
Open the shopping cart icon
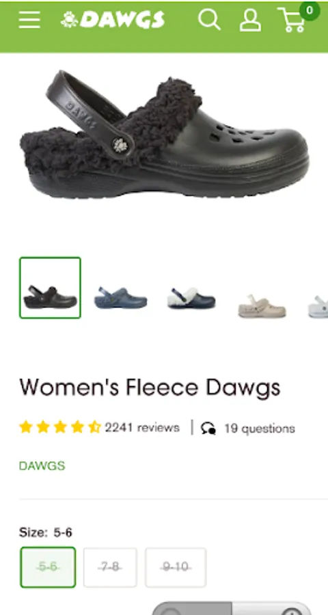tap(292, 20)
